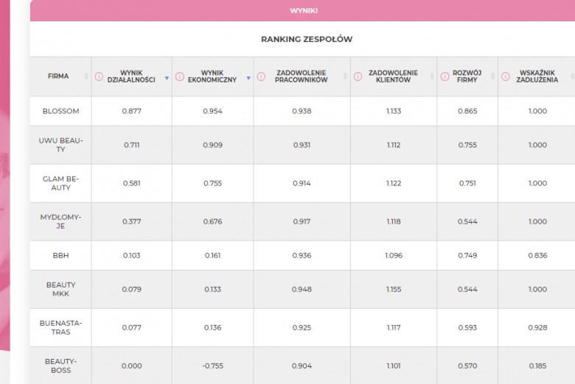Viewport: 575px width, 384px height.
Task: Click BEAUTY MKK employee satisfaction 0.948
Action: coord(302,289)
